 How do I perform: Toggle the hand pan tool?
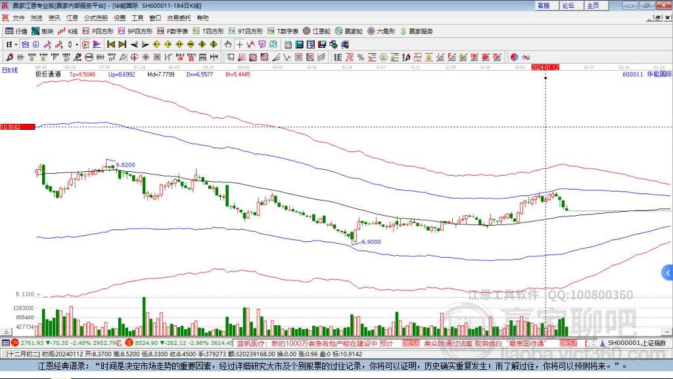point(228,45)
